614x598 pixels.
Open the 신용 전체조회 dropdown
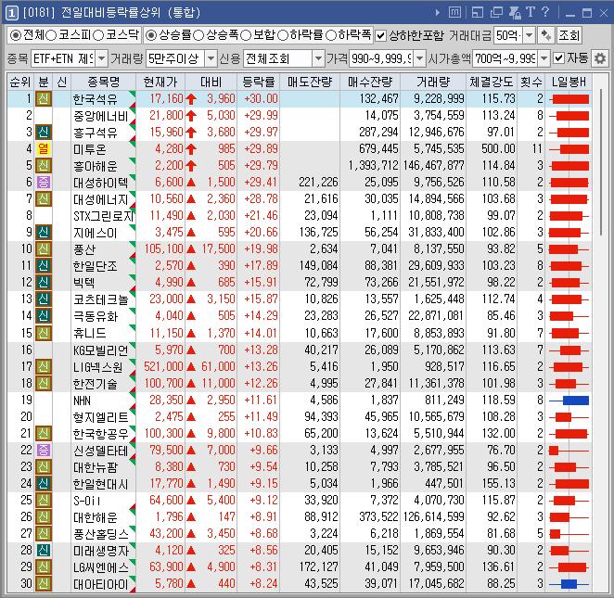click(x=318, y=58)
